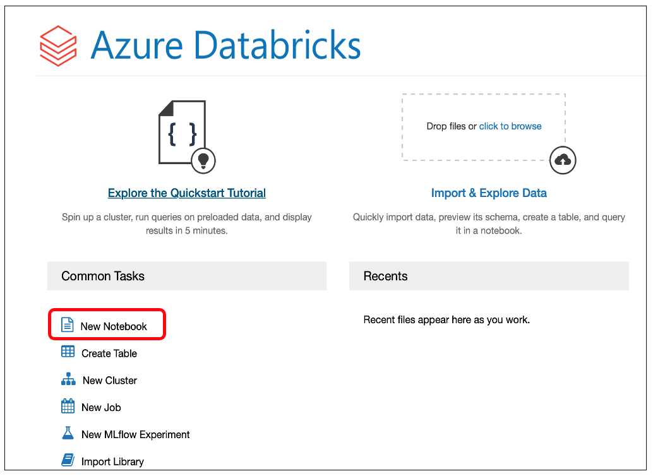
Task: Click the Create Table grid icon
Action: [x=68, y=352]
